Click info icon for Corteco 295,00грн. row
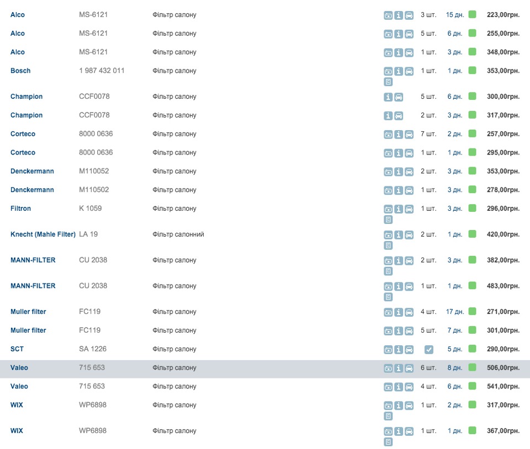 [399, 153]
